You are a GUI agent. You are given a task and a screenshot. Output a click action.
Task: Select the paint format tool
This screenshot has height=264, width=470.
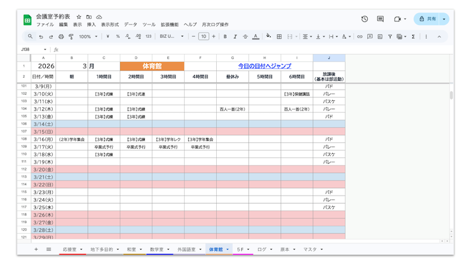click(x=71, y=36)
